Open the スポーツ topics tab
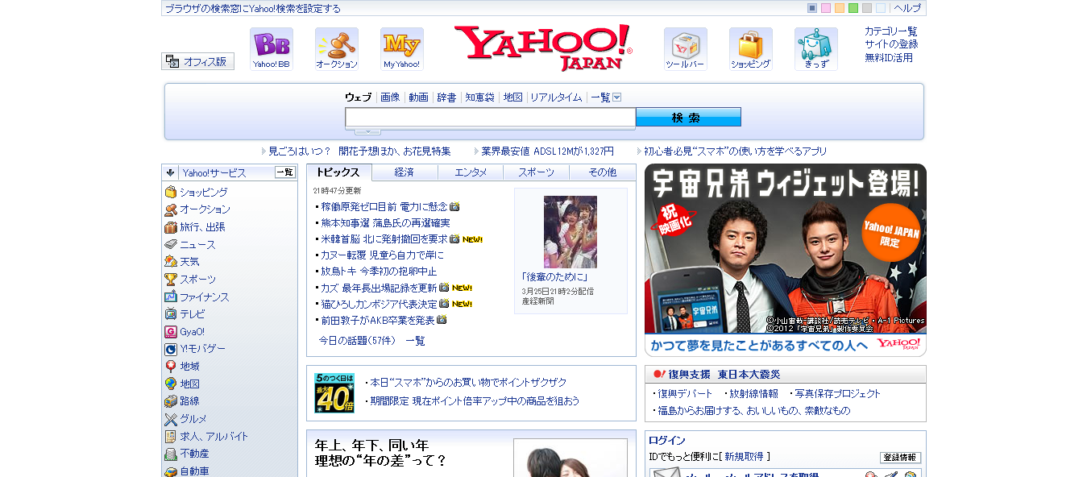This screenshot has width=1087, height=477. click(x=536, y=172)
